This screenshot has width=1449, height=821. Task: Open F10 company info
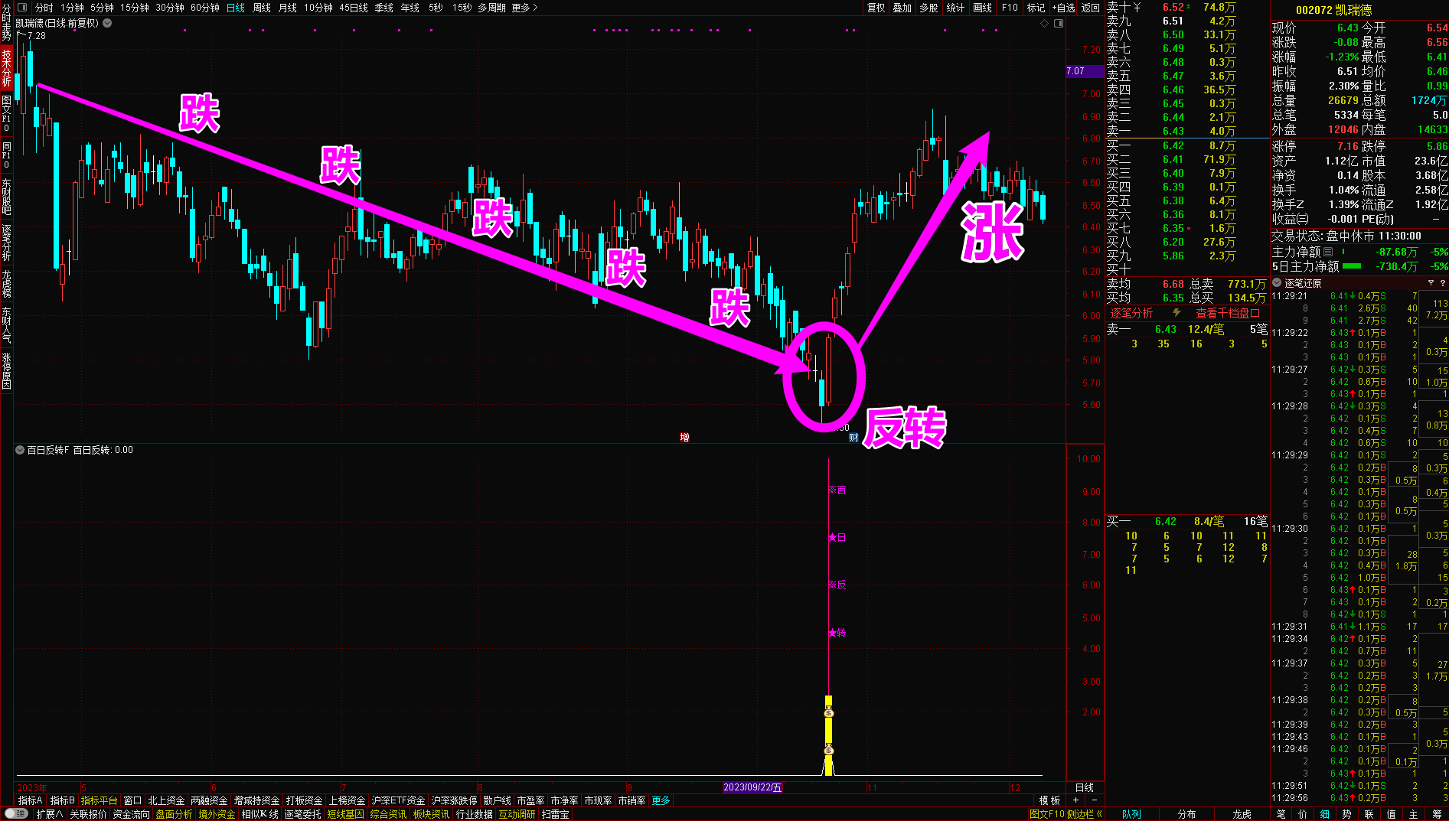[1010, 8]
